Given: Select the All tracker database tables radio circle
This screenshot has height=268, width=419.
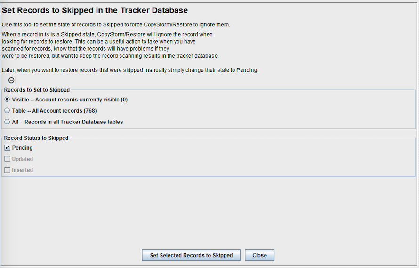Looking at the screenshot, I should click(x=7, y=122).
